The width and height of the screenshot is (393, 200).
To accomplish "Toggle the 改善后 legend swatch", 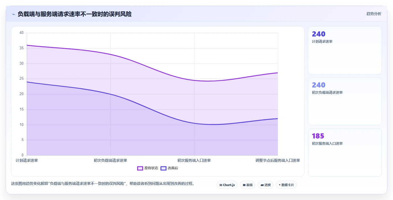I will 163,168.
